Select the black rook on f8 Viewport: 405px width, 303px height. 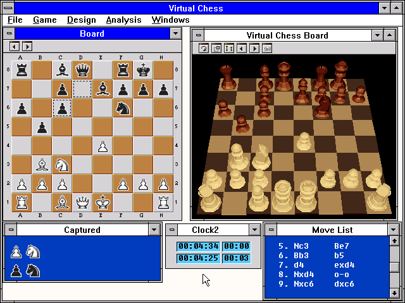(x=123, y=70)
